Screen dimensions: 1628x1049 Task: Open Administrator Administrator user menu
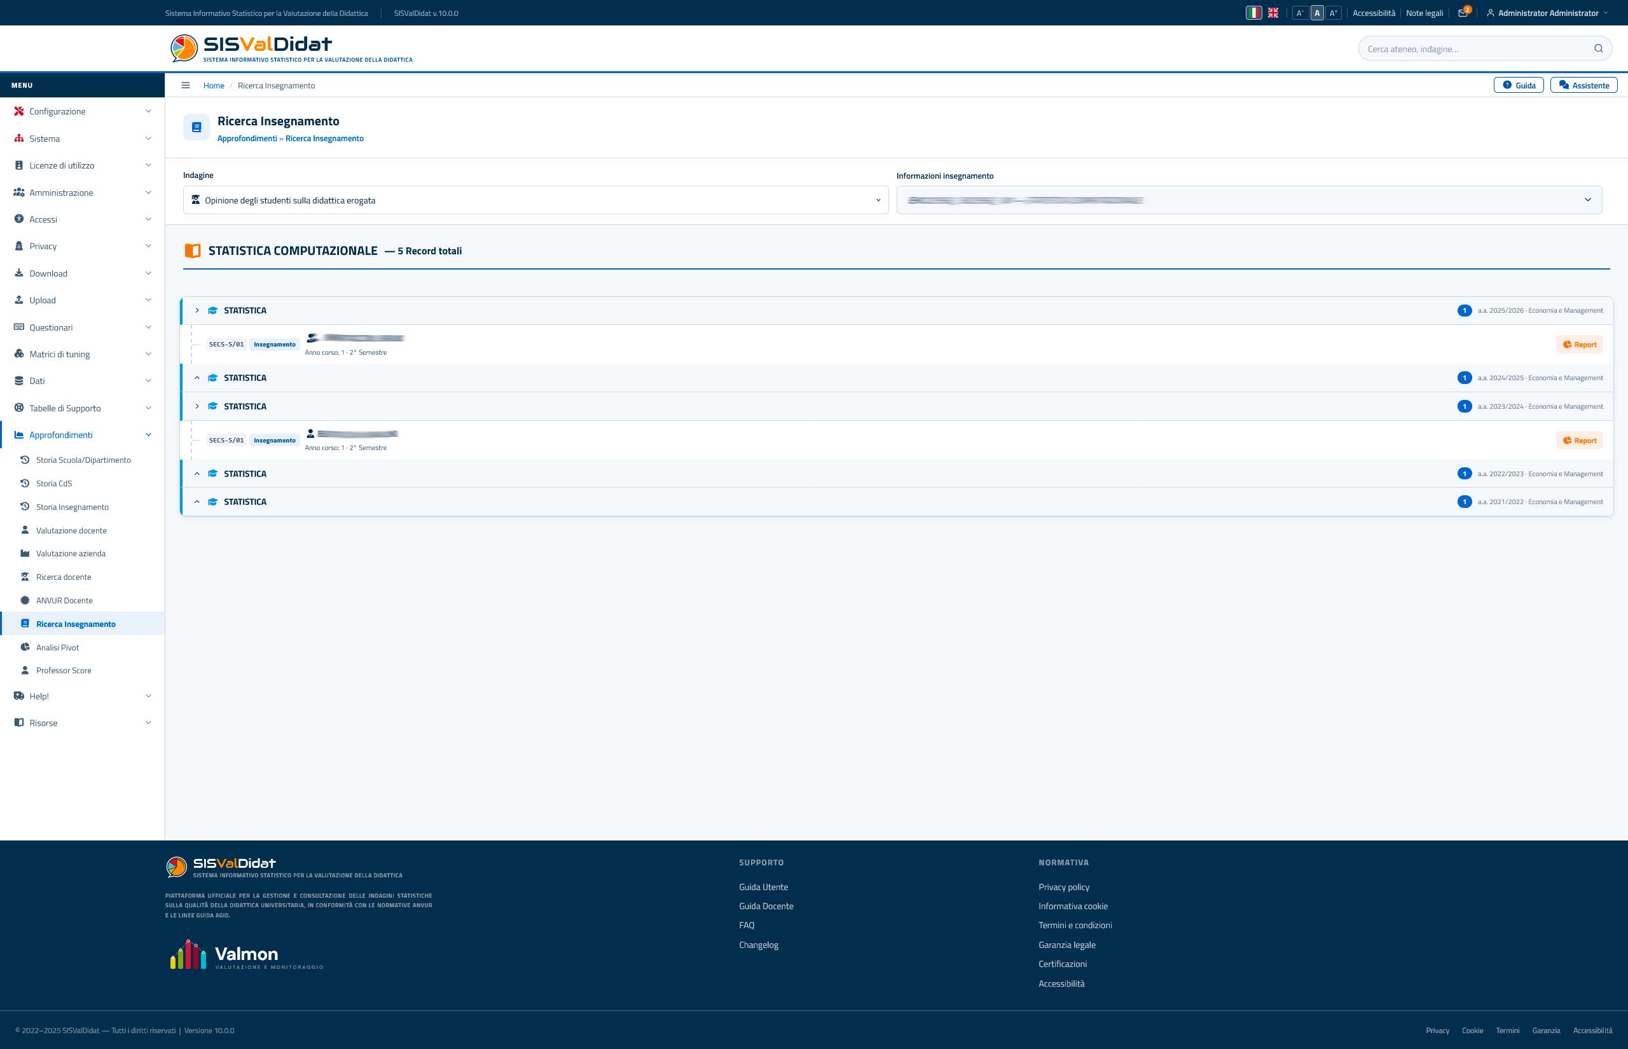point(1546,13)
